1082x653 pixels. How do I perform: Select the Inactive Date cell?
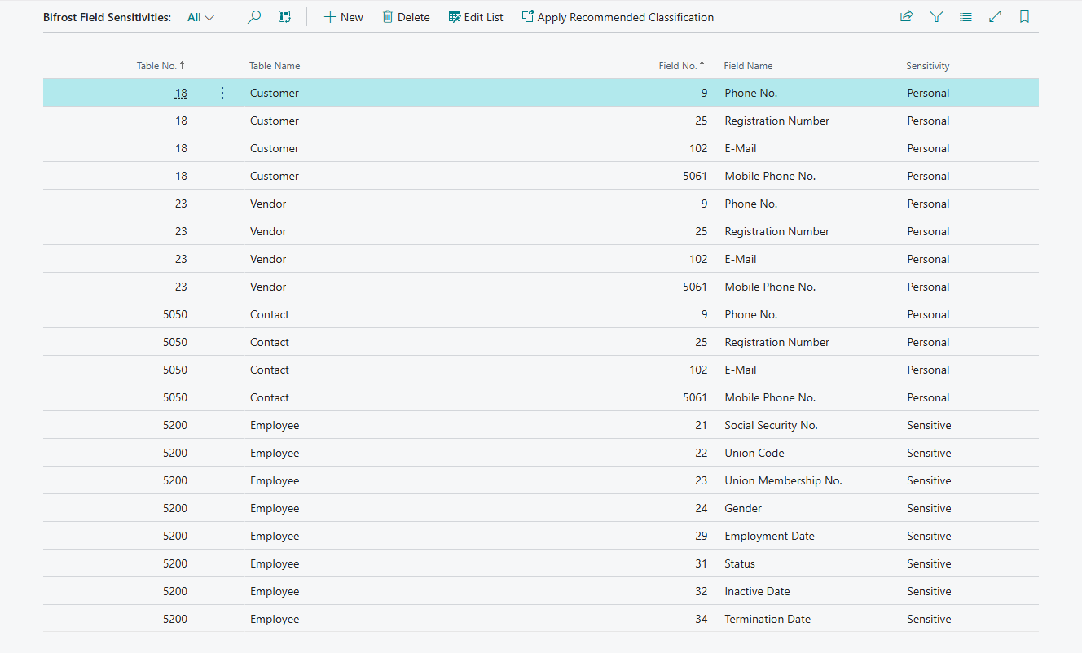[757, 591]
